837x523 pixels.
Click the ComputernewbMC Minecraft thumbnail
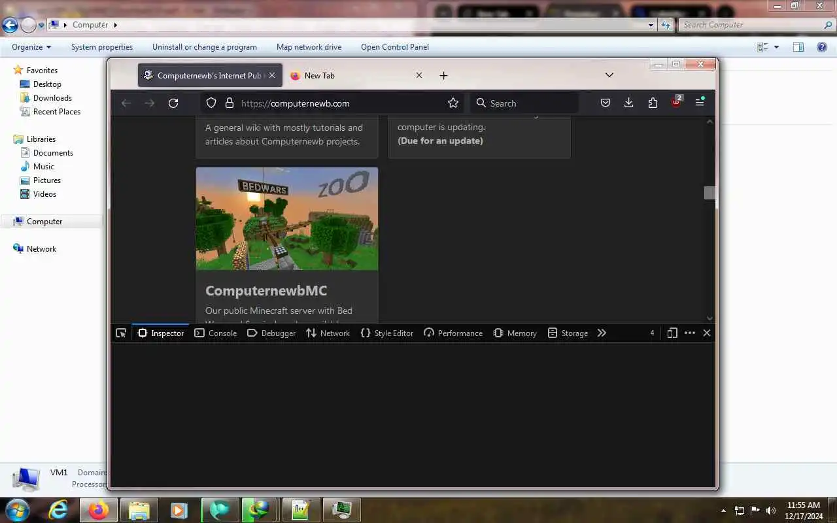(x=287, y=219)
